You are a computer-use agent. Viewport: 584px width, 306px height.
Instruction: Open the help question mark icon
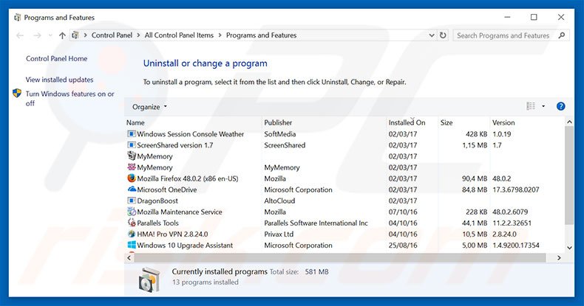coord(560,107)
